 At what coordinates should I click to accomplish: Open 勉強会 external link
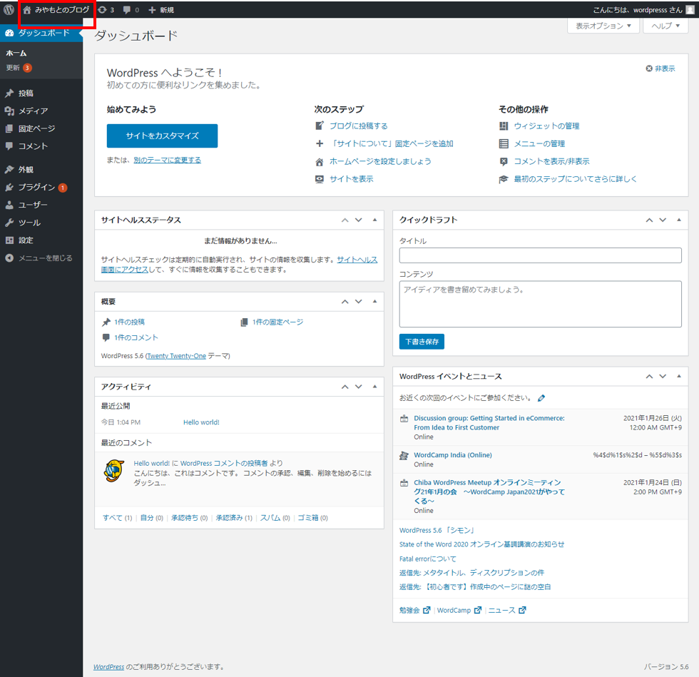pyautogui.click(x=414, y=610)
